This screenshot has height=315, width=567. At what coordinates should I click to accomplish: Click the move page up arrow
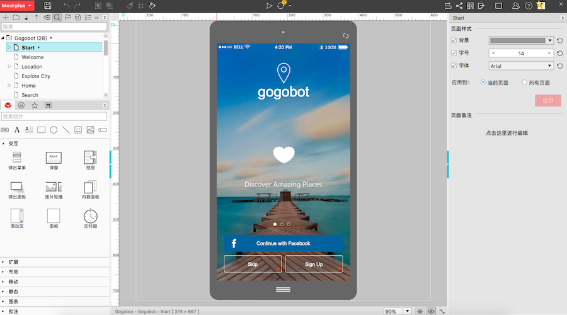tap(37, 18)
